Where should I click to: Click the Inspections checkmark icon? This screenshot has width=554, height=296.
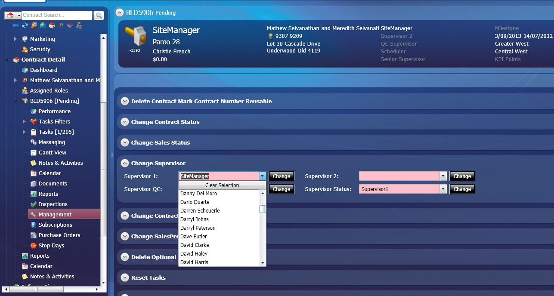pos(34,204)
